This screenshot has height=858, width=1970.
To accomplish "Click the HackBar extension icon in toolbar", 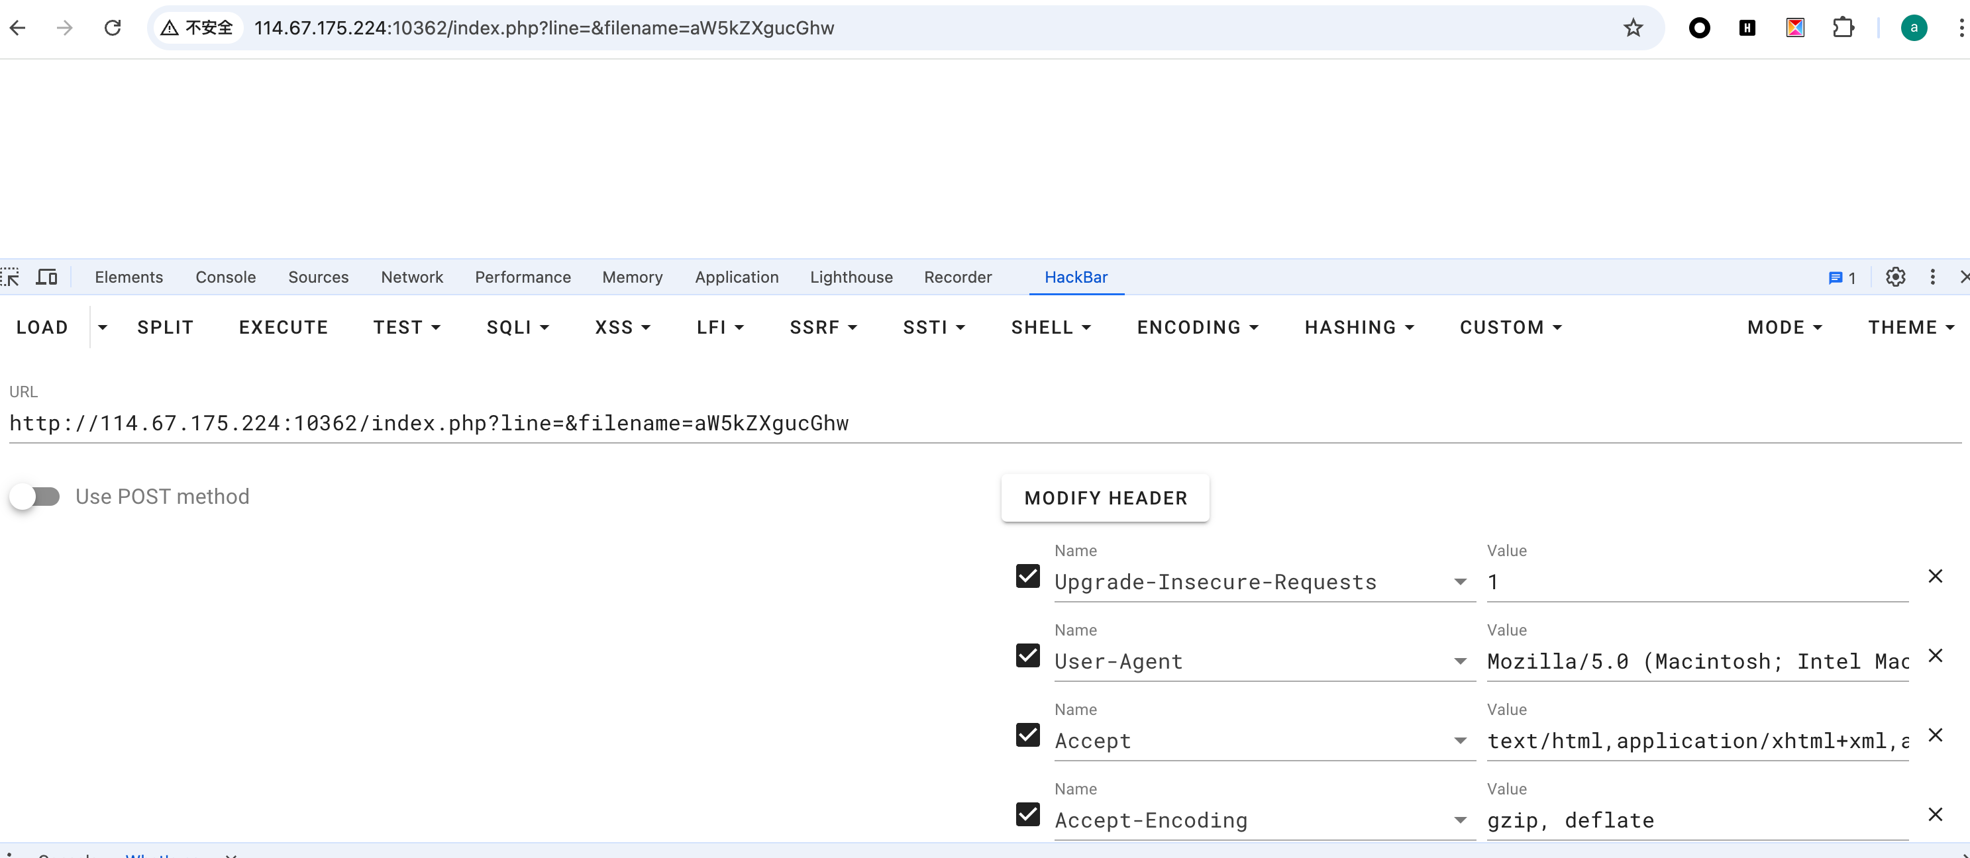I will coord(1747,28).
